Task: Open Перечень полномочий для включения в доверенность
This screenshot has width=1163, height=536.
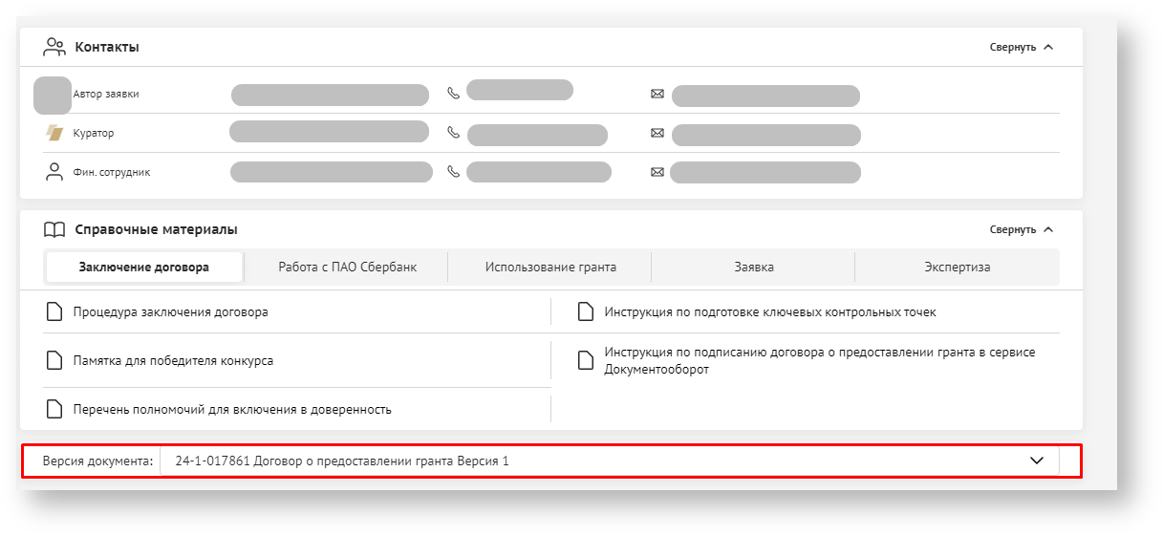Action: 232,410
